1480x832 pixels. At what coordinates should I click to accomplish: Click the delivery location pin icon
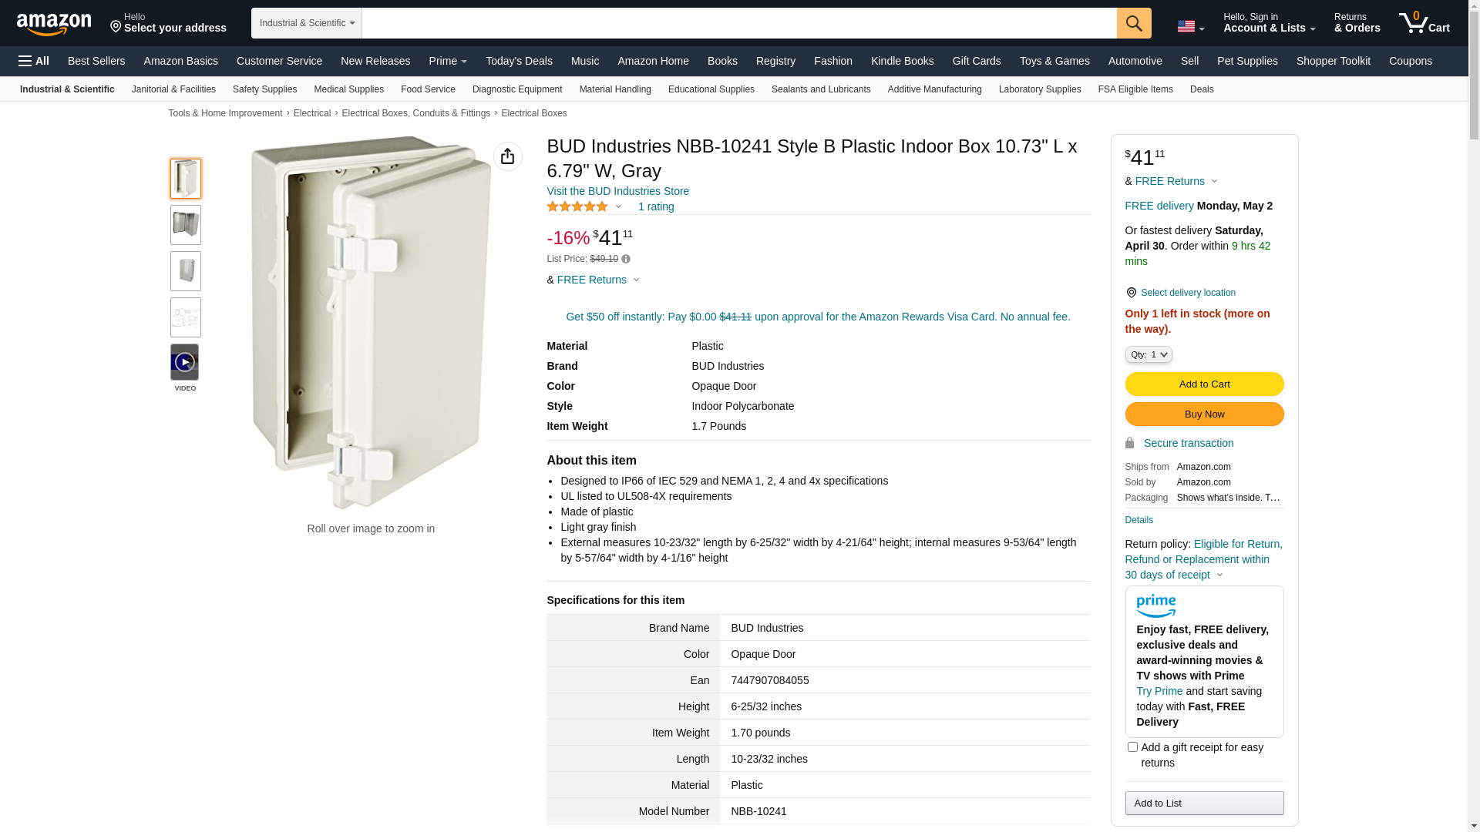point(1131,293)
